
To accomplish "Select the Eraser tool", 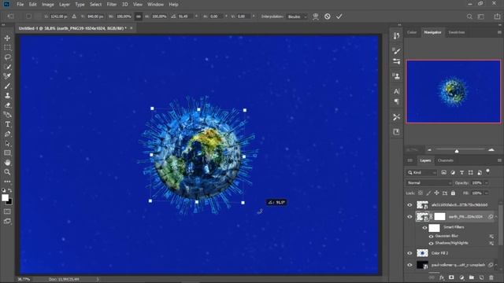I will tap(7, 105).
